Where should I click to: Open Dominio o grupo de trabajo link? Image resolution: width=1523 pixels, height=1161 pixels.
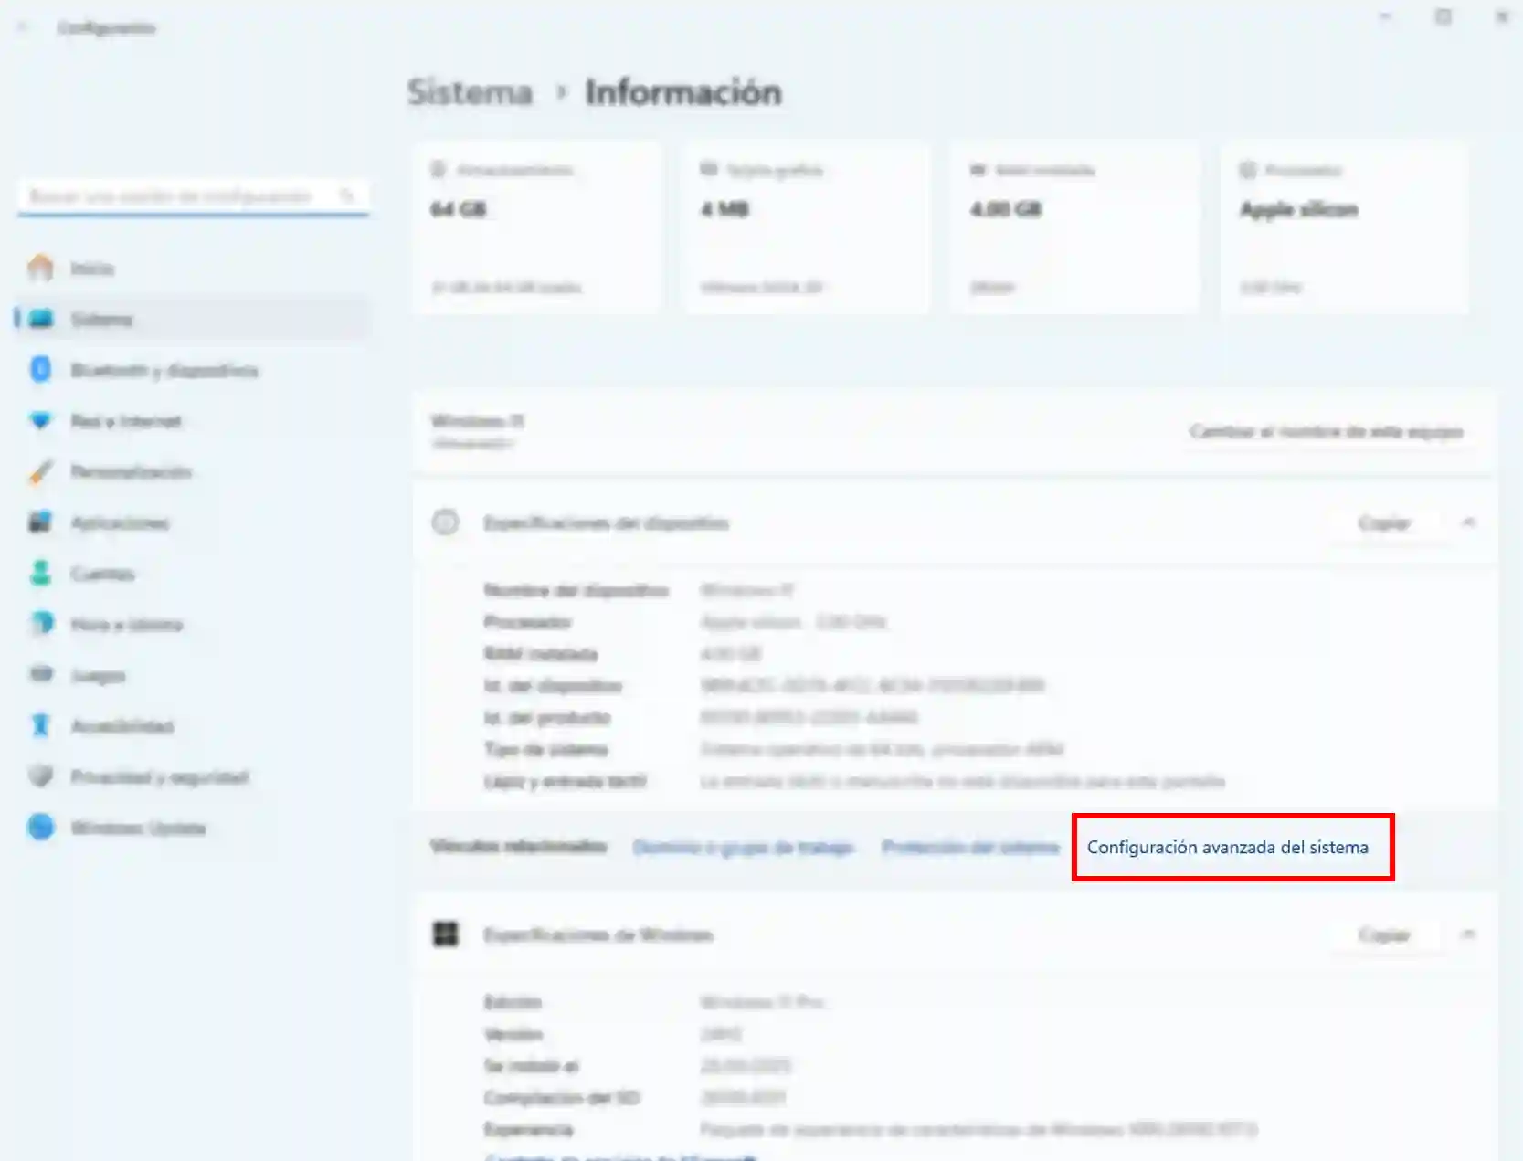(x=743, y=847)
